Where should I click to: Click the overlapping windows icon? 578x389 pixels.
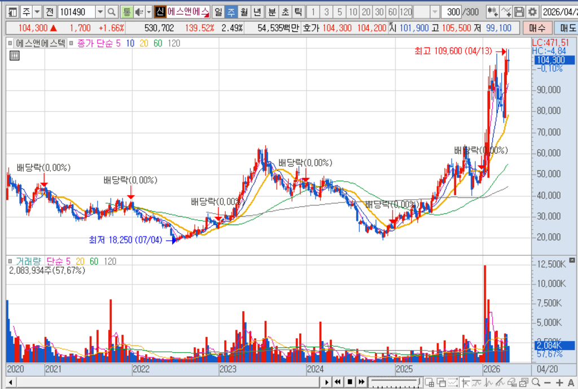[x=441, y=382]
